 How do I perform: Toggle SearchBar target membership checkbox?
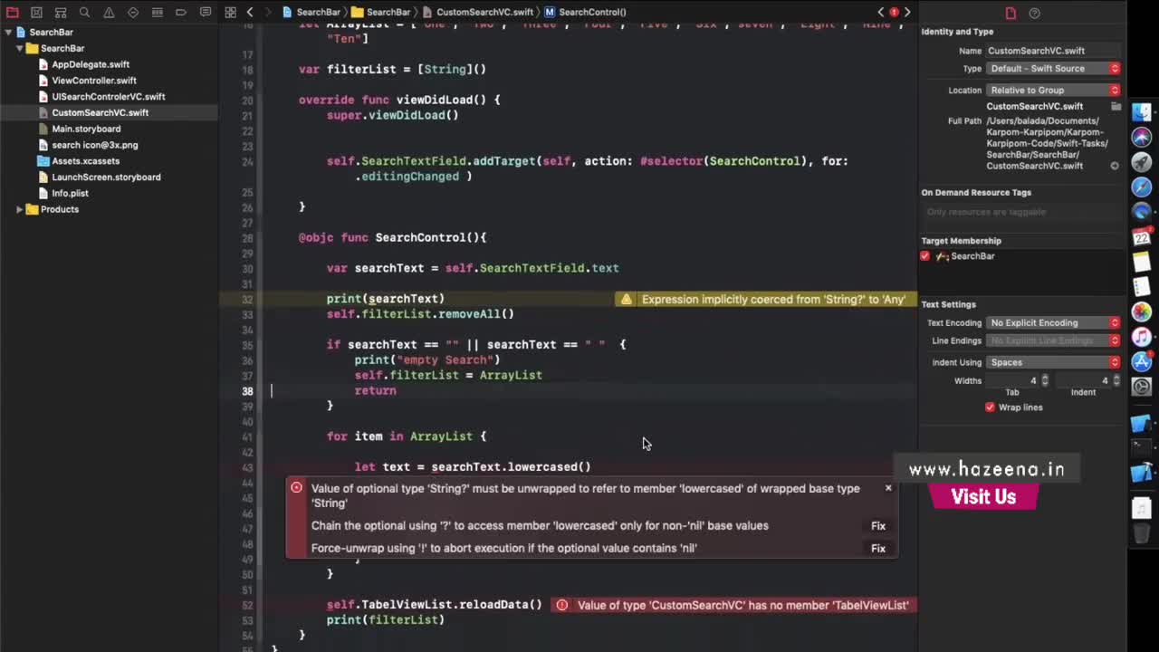click(x=924, y=256)
